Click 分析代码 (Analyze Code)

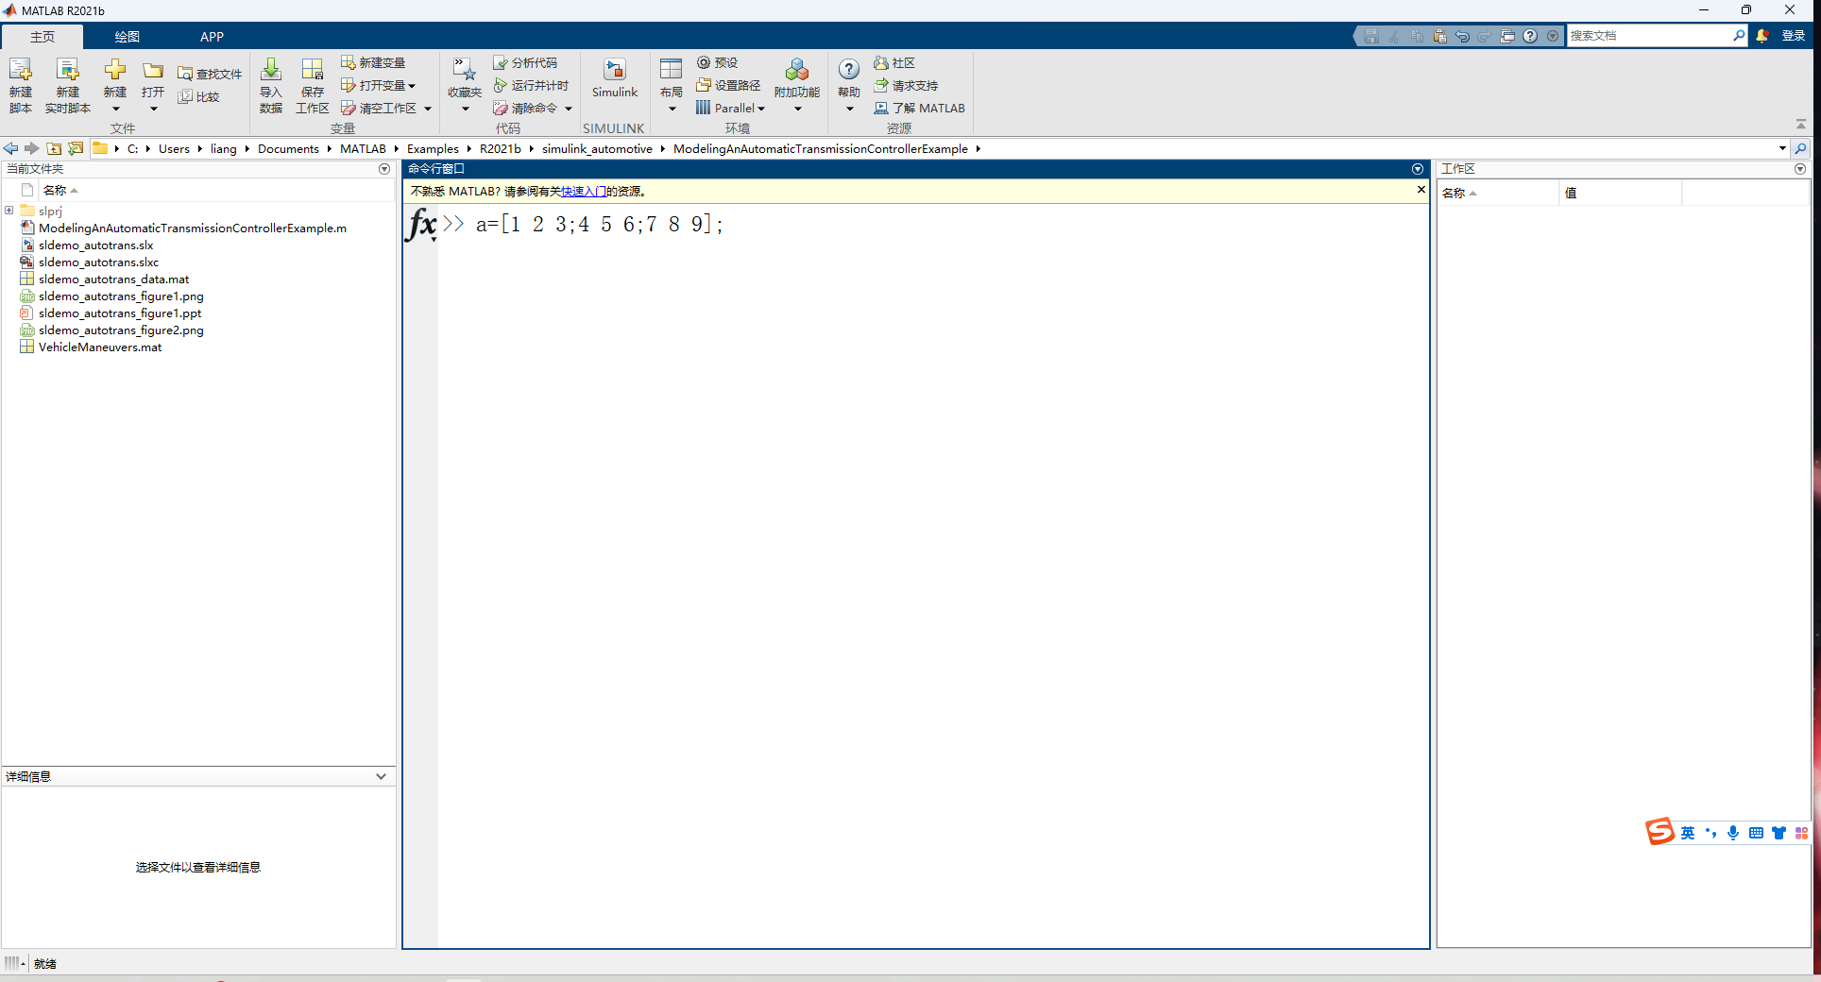(525, 62)
